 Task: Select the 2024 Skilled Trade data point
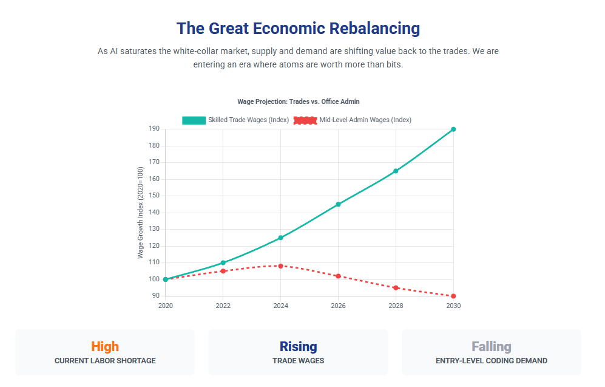280,238
